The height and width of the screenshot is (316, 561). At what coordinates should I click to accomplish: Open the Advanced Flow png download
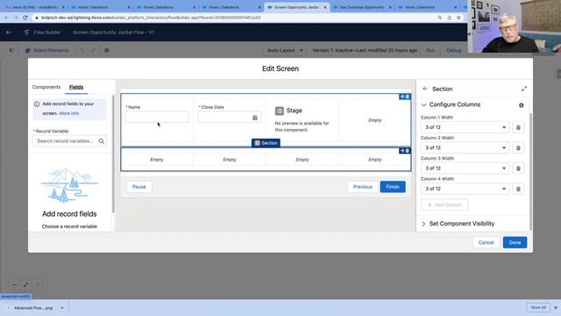click(x=33, y=308)
